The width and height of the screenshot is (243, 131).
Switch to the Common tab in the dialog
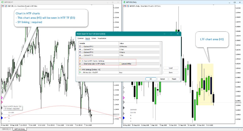[x=80, y=39]
